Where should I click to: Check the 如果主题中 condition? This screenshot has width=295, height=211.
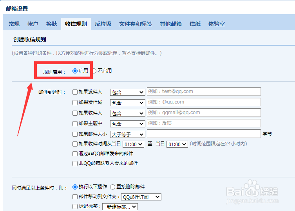75,123
